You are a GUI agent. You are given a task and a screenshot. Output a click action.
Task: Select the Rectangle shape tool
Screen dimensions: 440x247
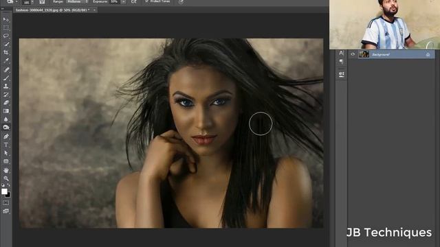pyautogui.click(x=6, y=162)
